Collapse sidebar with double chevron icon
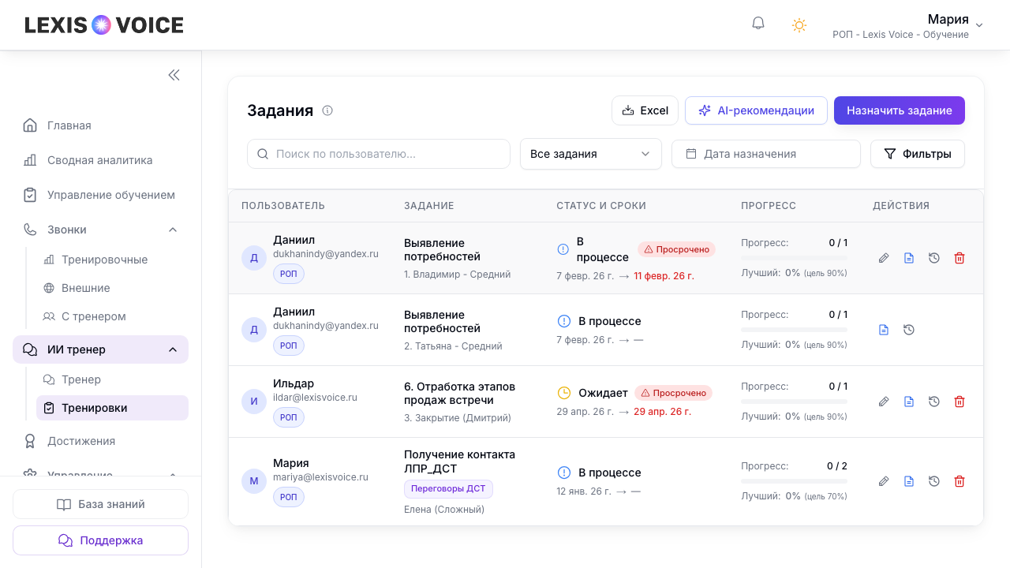 click(174, 75)
